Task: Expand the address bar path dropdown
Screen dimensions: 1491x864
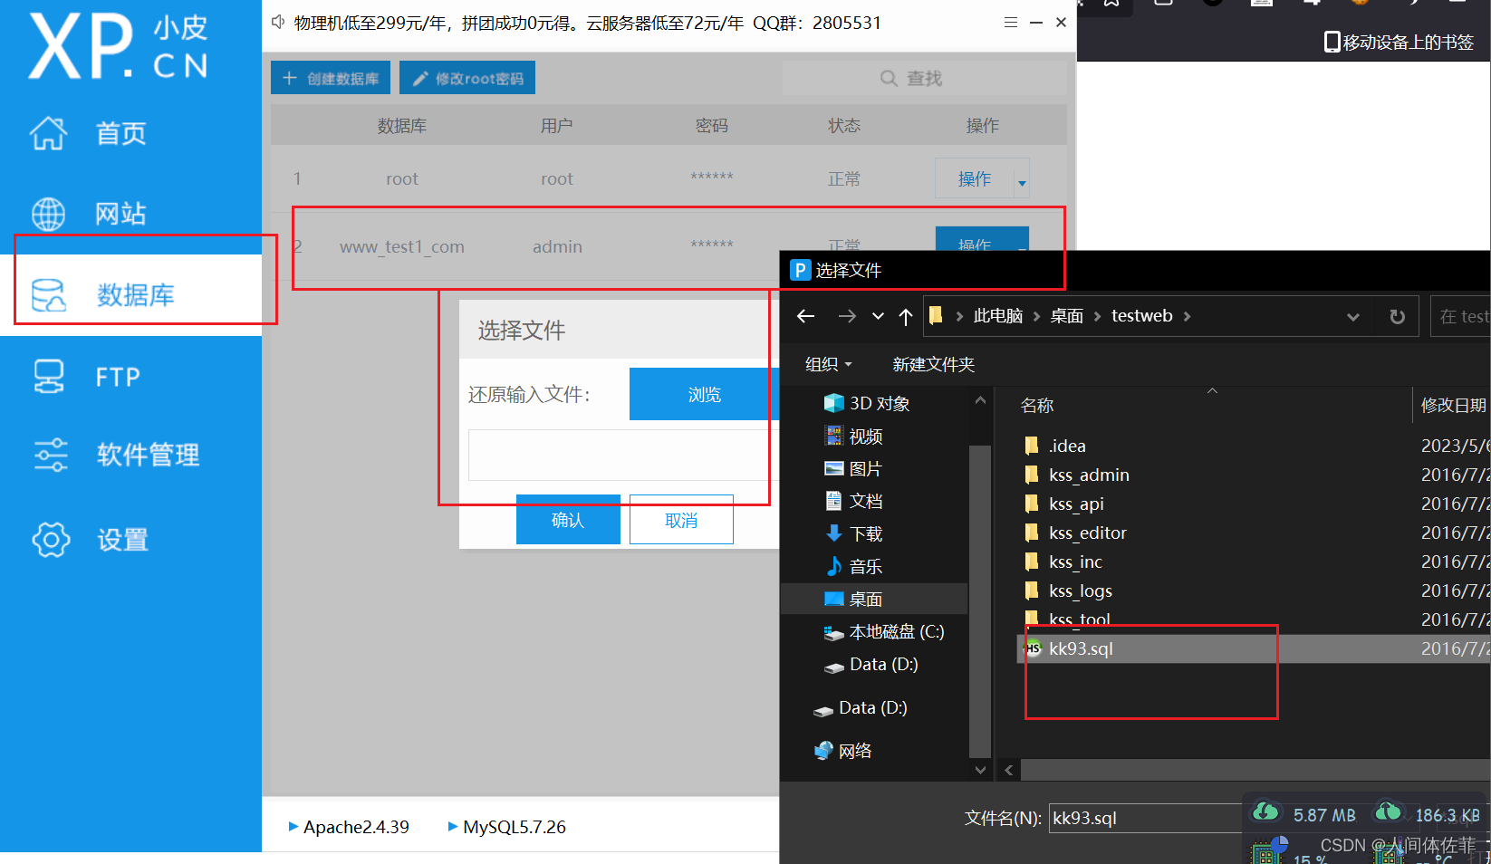Action: [x=1352, y=316]
